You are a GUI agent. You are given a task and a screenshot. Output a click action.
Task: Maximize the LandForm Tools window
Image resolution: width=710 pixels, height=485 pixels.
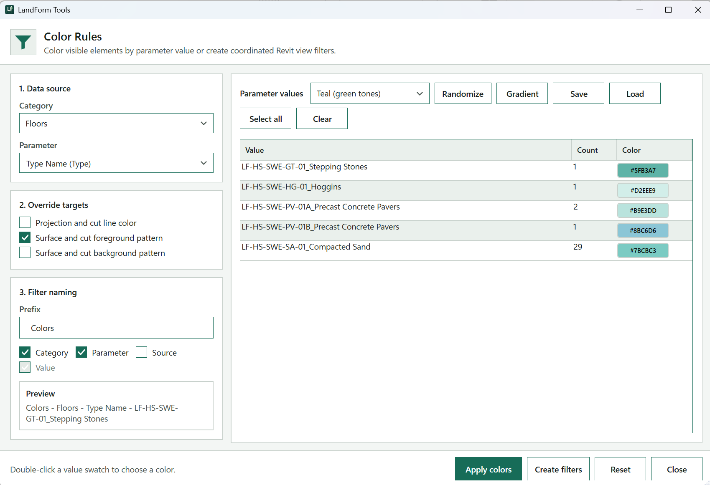coord(668,10)
